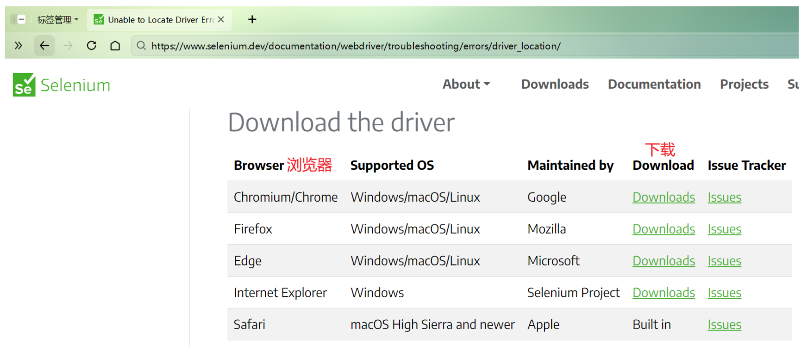This screenshot has height=347, width=804.
Task: Click the Download the driver heading
Action: (x=341, y=123)
